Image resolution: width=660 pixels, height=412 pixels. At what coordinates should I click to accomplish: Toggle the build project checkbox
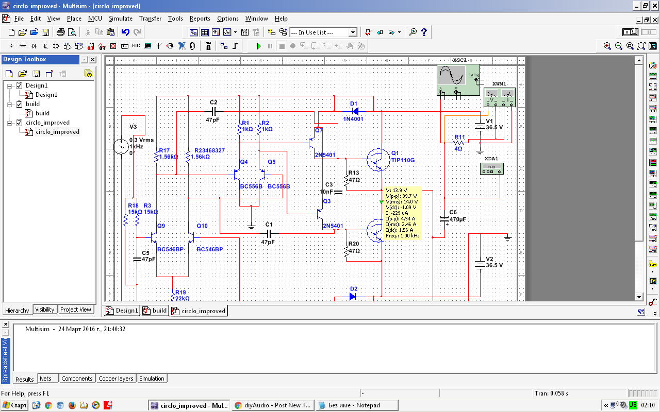[x=19, y=104]
